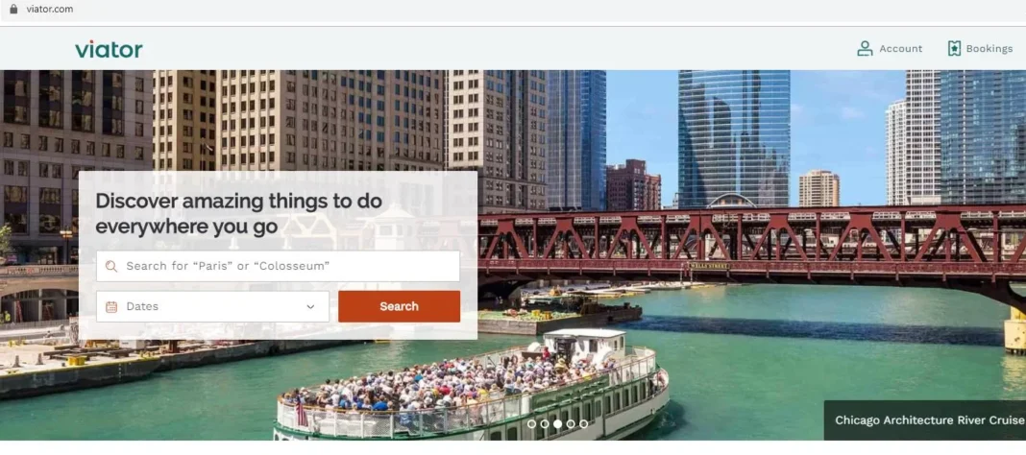Click the viator.com address bar text
Screen dimensions: 1026x455
50,10
